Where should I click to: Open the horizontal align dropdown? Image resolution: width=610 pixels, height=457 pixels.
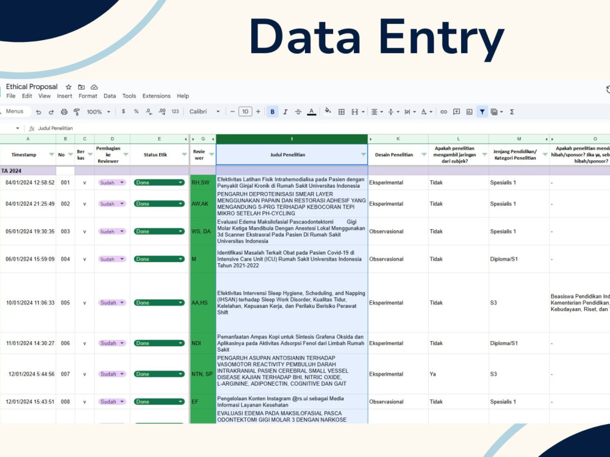(x=377, y=112)
